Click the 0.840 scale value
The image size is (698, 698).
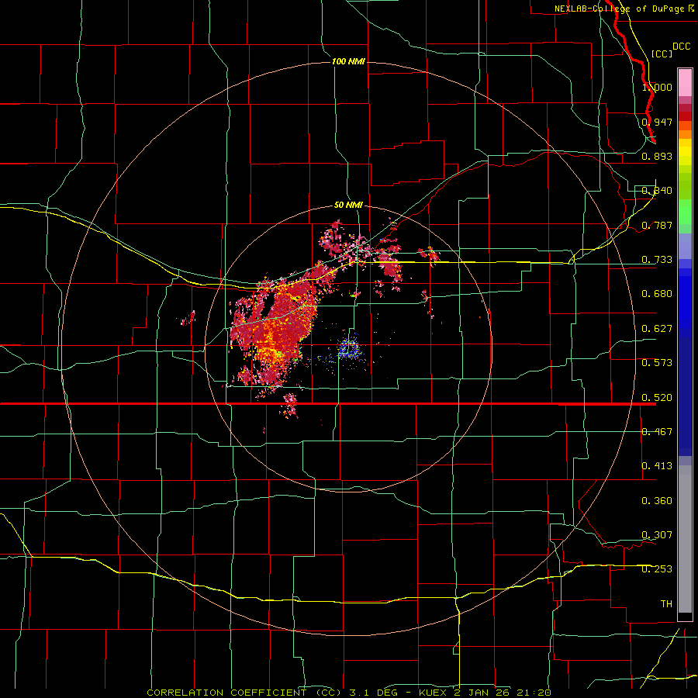click(657, 191)
